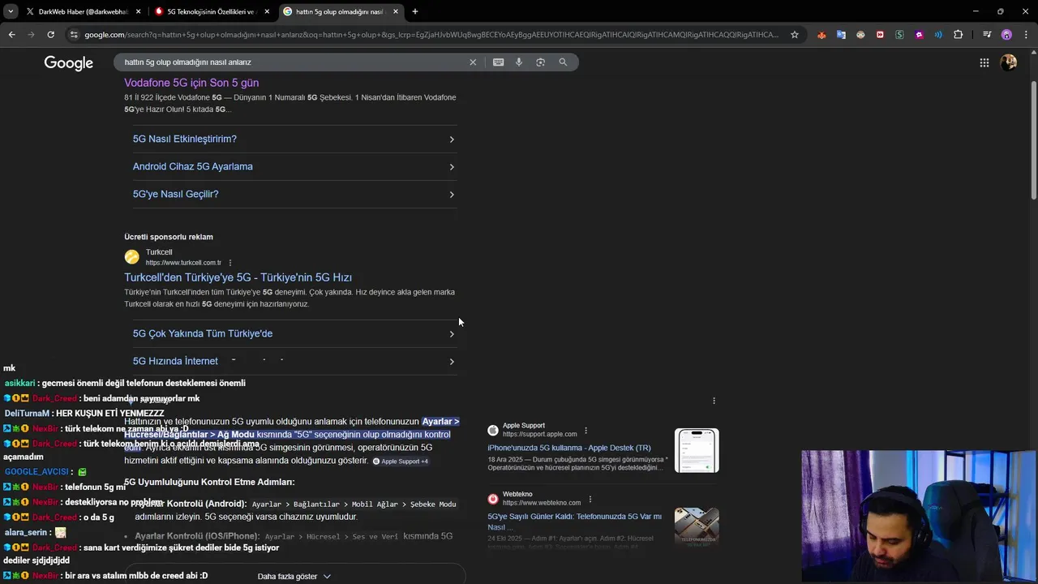Go forward to the next page

click(31, 35)
